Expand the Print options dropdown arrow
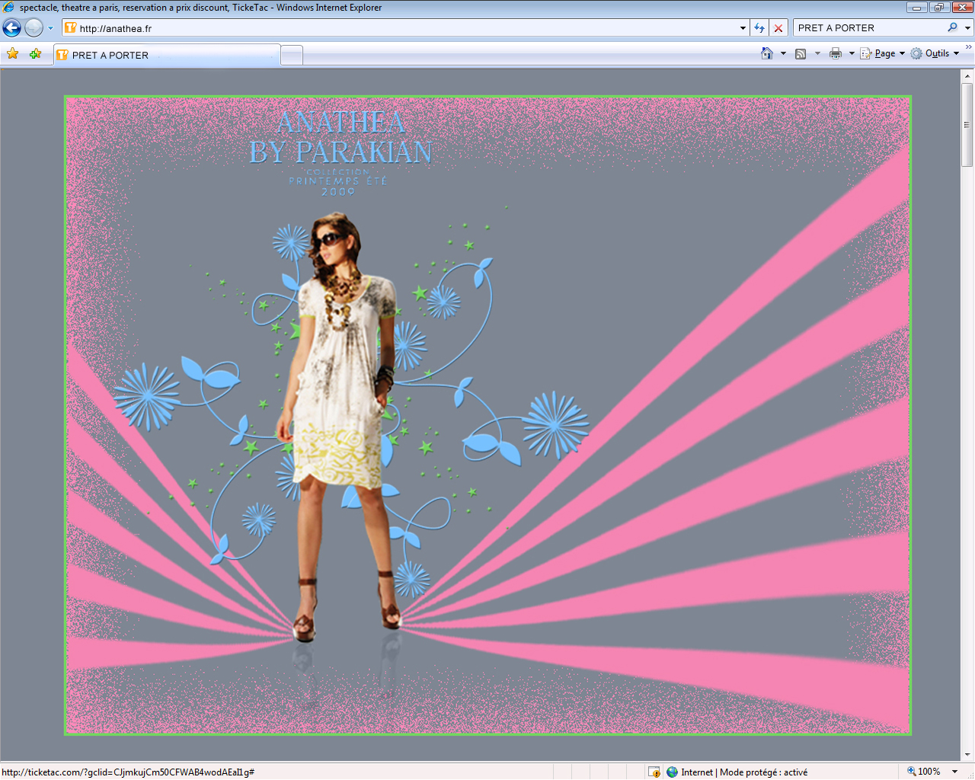Viewport: 975px width, 780px height. 852,53
